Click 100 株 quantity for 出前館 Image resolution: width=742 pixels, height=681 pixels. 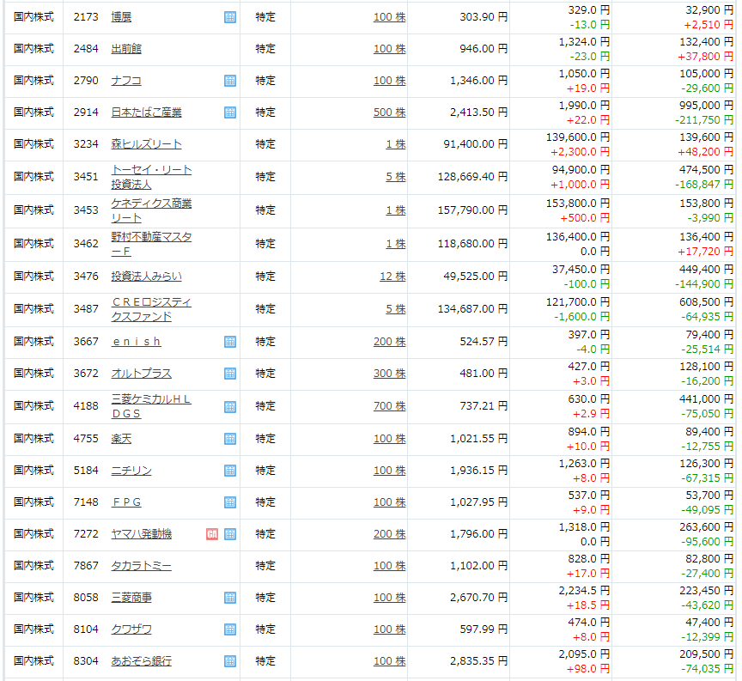pos(389,49)
